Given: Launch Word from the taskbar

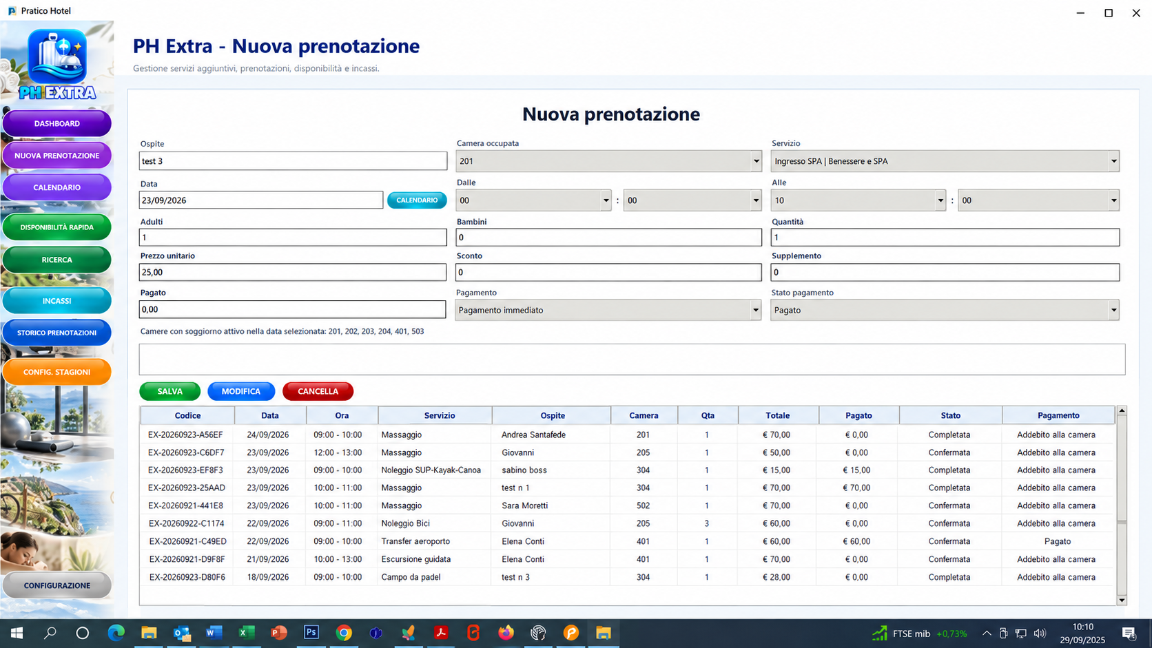Looking at the screenshot, I should point(214,633).
